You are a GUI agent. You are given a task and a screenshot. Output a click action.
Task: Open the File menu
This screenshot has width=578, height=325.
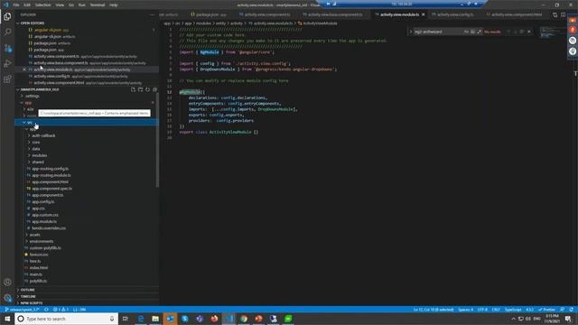pos(16,5)
